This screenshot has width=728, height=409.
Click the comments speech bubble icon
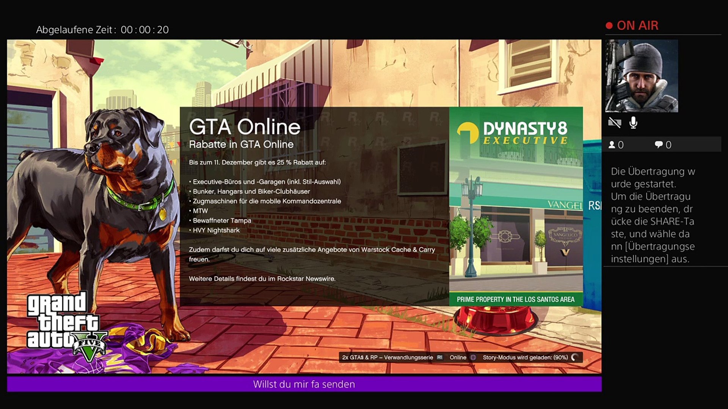pos(659,145)
